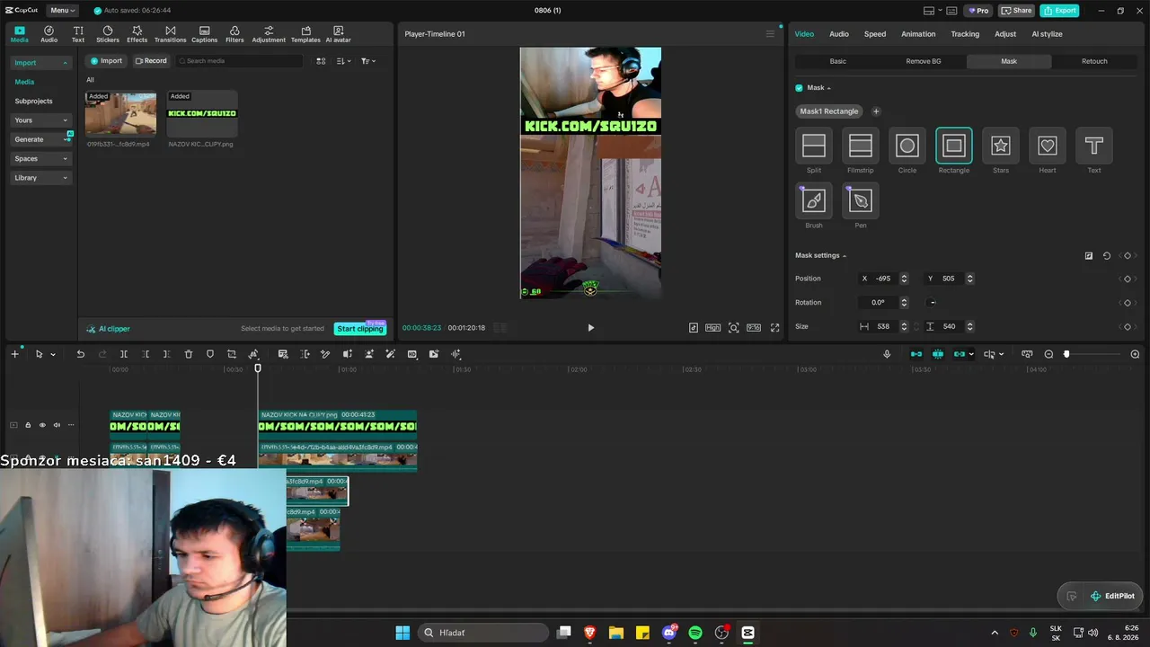Viewport: 1150px width, 647px height.
Task: Expand the Yours sidebar section
Action: click(41, 120)
